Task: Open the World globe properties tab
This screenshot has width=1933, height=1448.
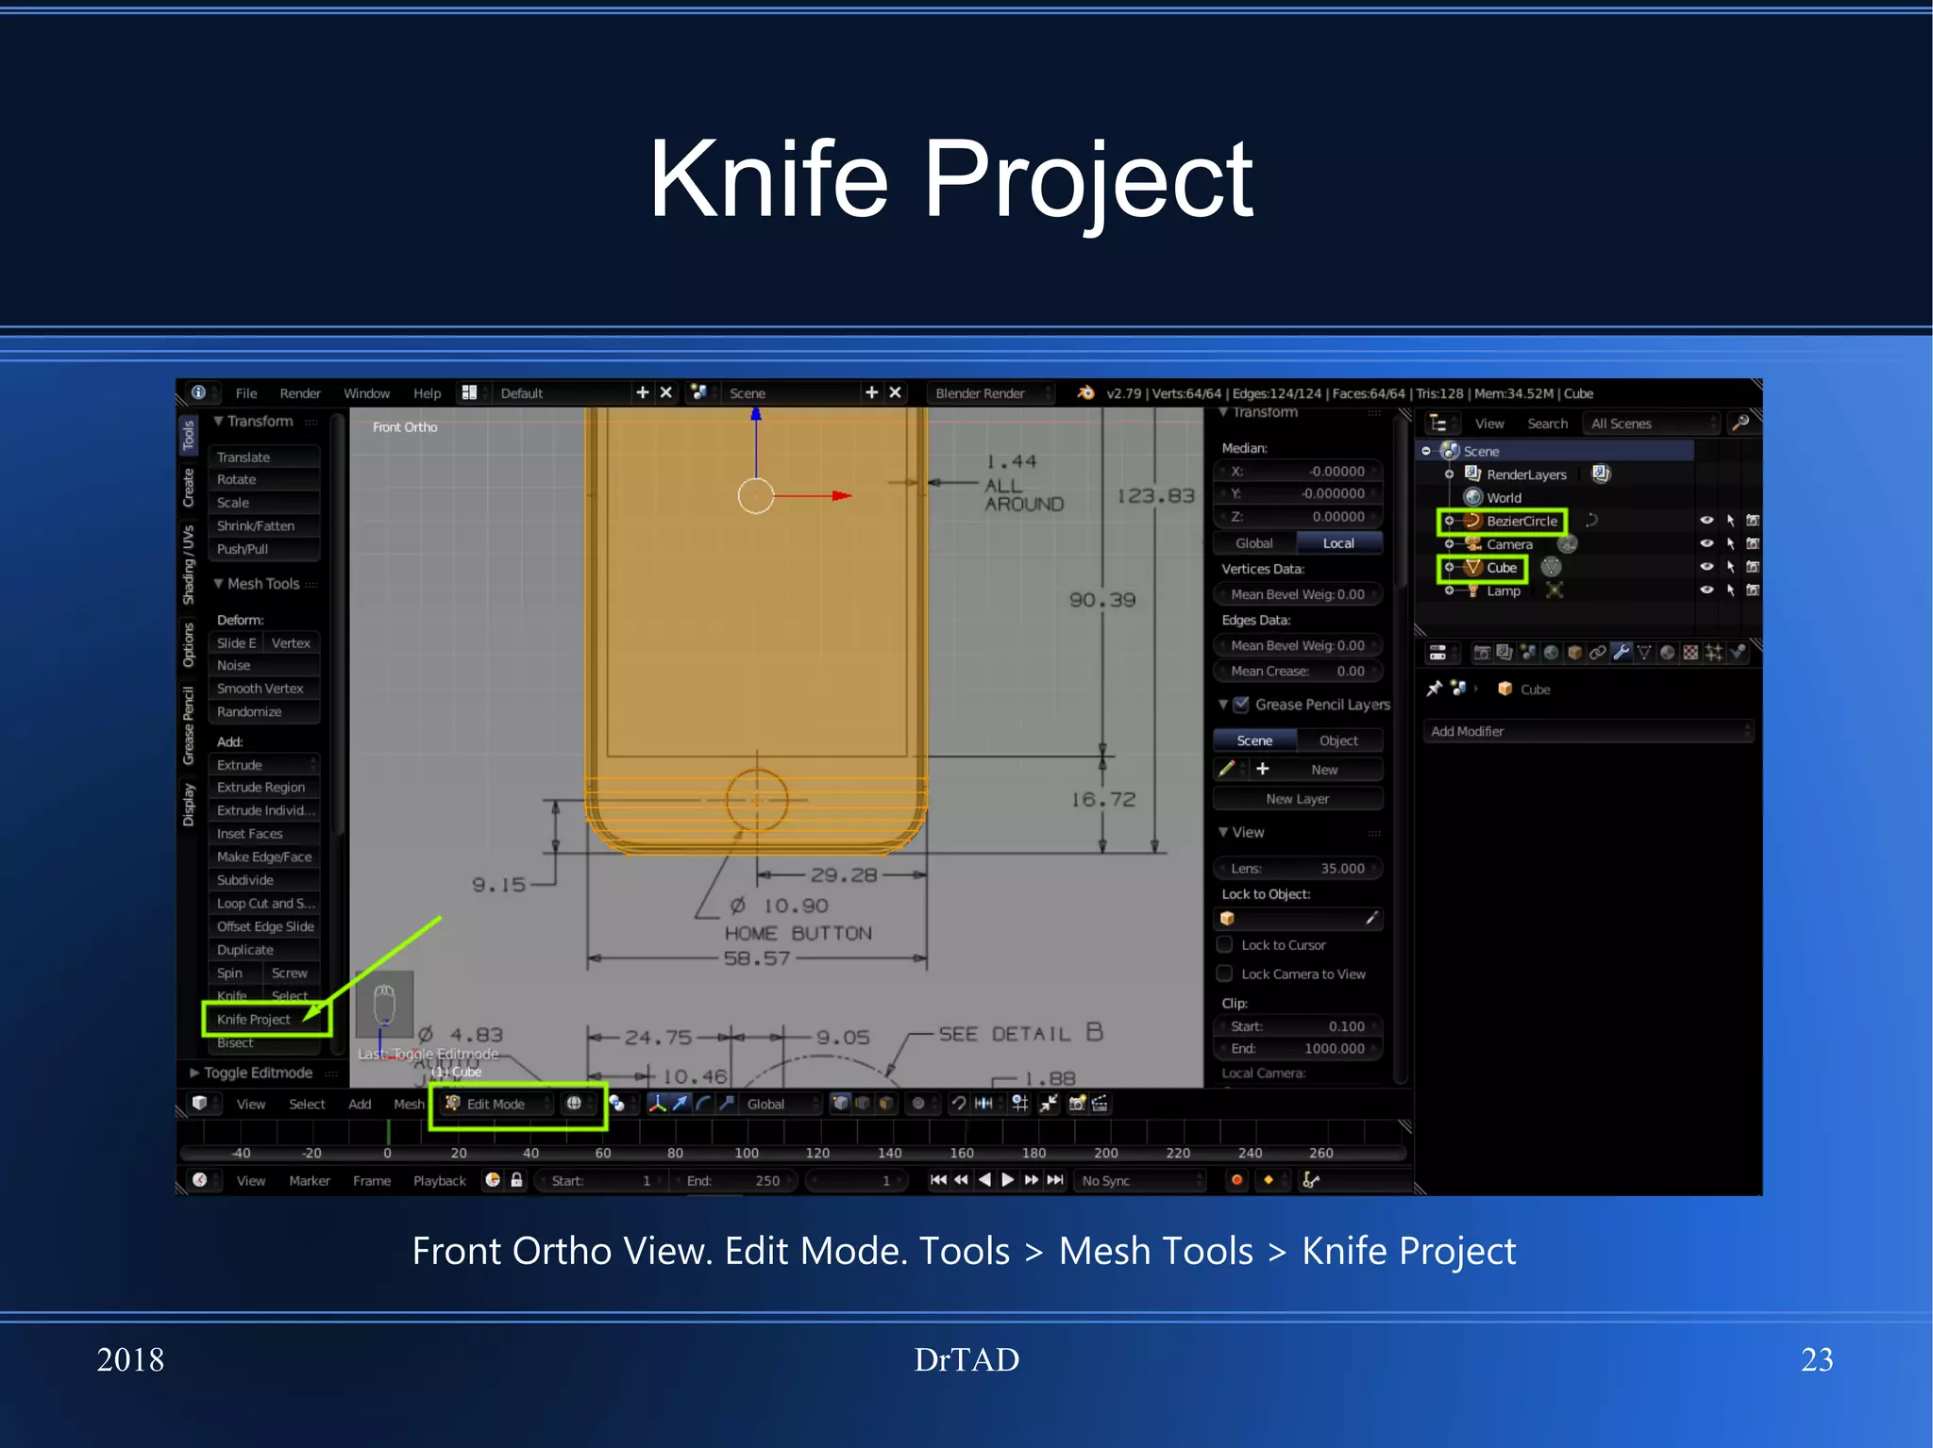Action: [x=1551, y=652]
